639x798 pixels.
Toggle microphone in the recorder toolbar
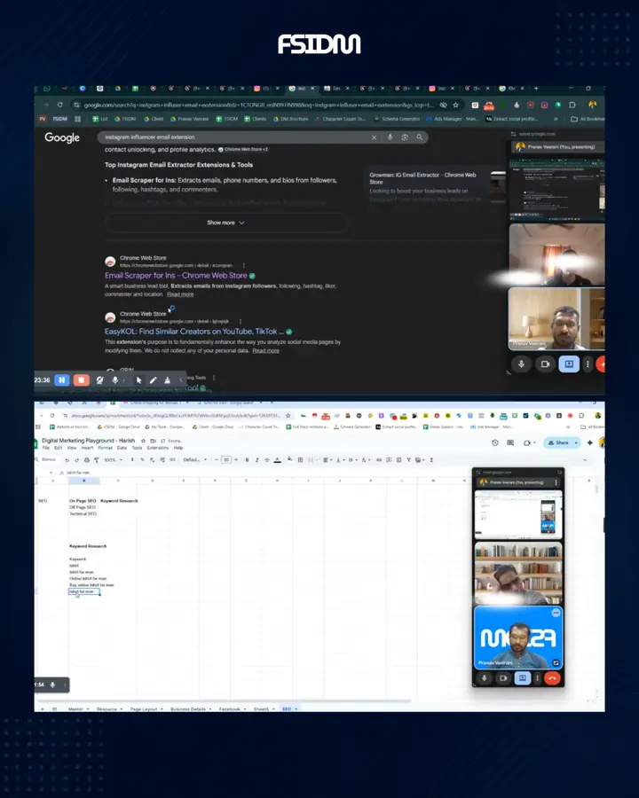coord(115,379)
